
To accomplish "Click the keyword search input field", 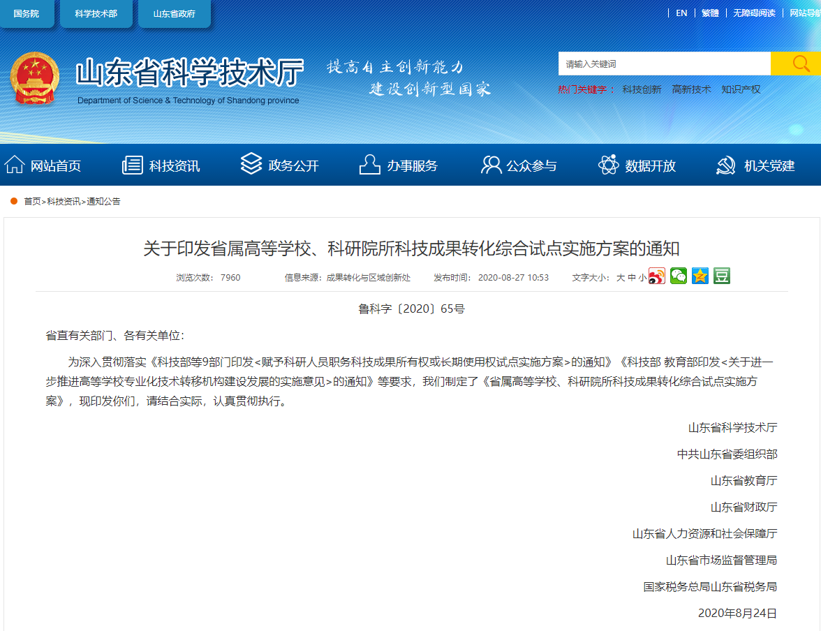I will (x=664, y=64).
